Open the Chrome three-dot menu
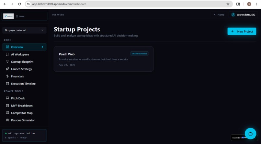Screen dimensions: 261x144 [256, 4]
